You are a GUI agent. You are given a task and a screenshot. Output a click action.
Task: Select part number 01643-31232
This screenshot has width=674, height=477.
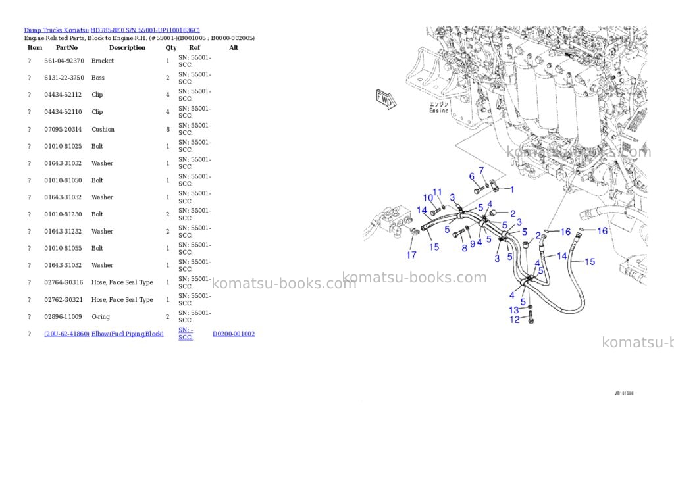tap(63, 231)
